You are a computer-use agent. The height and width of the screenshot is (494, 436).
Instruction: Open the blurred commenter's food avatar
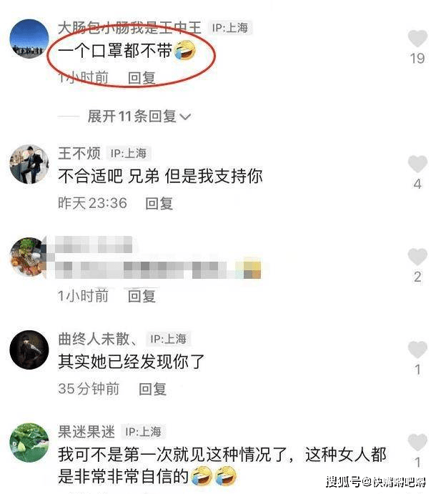[x=29, y=257]
